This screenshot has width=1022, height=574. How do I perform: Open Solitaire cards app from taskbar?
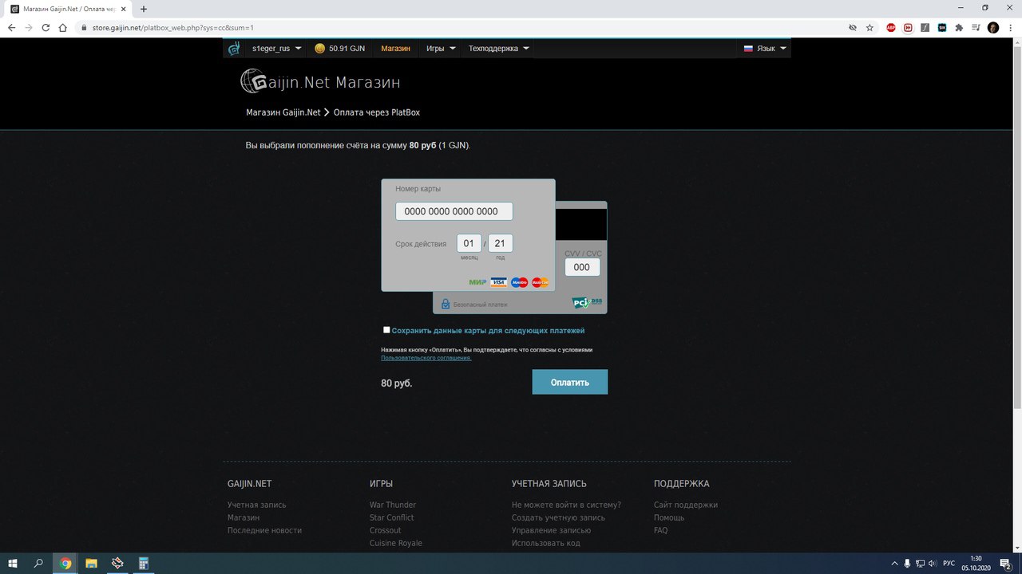pos(117,563)
